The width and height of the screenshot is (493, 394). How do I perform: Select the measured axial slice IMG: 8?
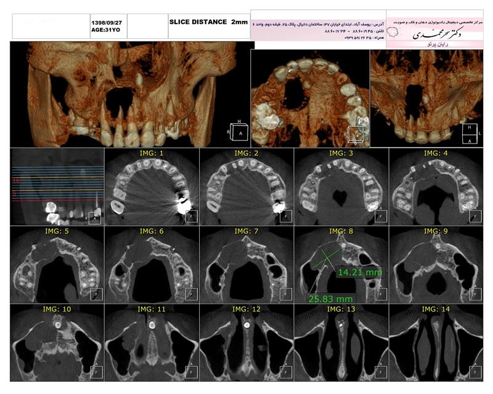(341, 265)
